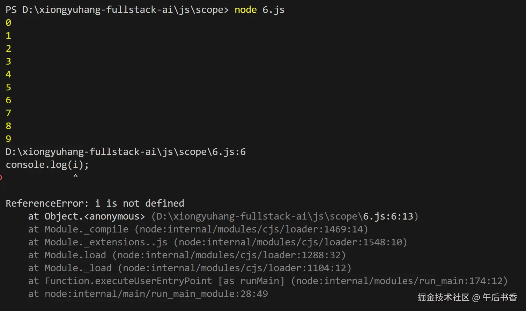Click the output line showing 0
The image size is (526, 311).
coord(8,23)
